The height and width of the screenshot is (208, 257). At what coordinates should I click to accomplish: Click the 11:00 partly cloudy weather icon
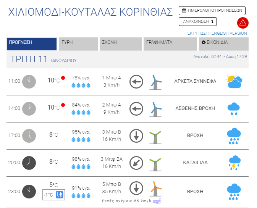pyautogui.click(x=234, y=81)
